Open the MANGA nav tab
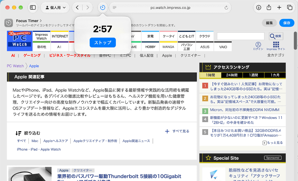298x181 pixels. tap(168, 47)
